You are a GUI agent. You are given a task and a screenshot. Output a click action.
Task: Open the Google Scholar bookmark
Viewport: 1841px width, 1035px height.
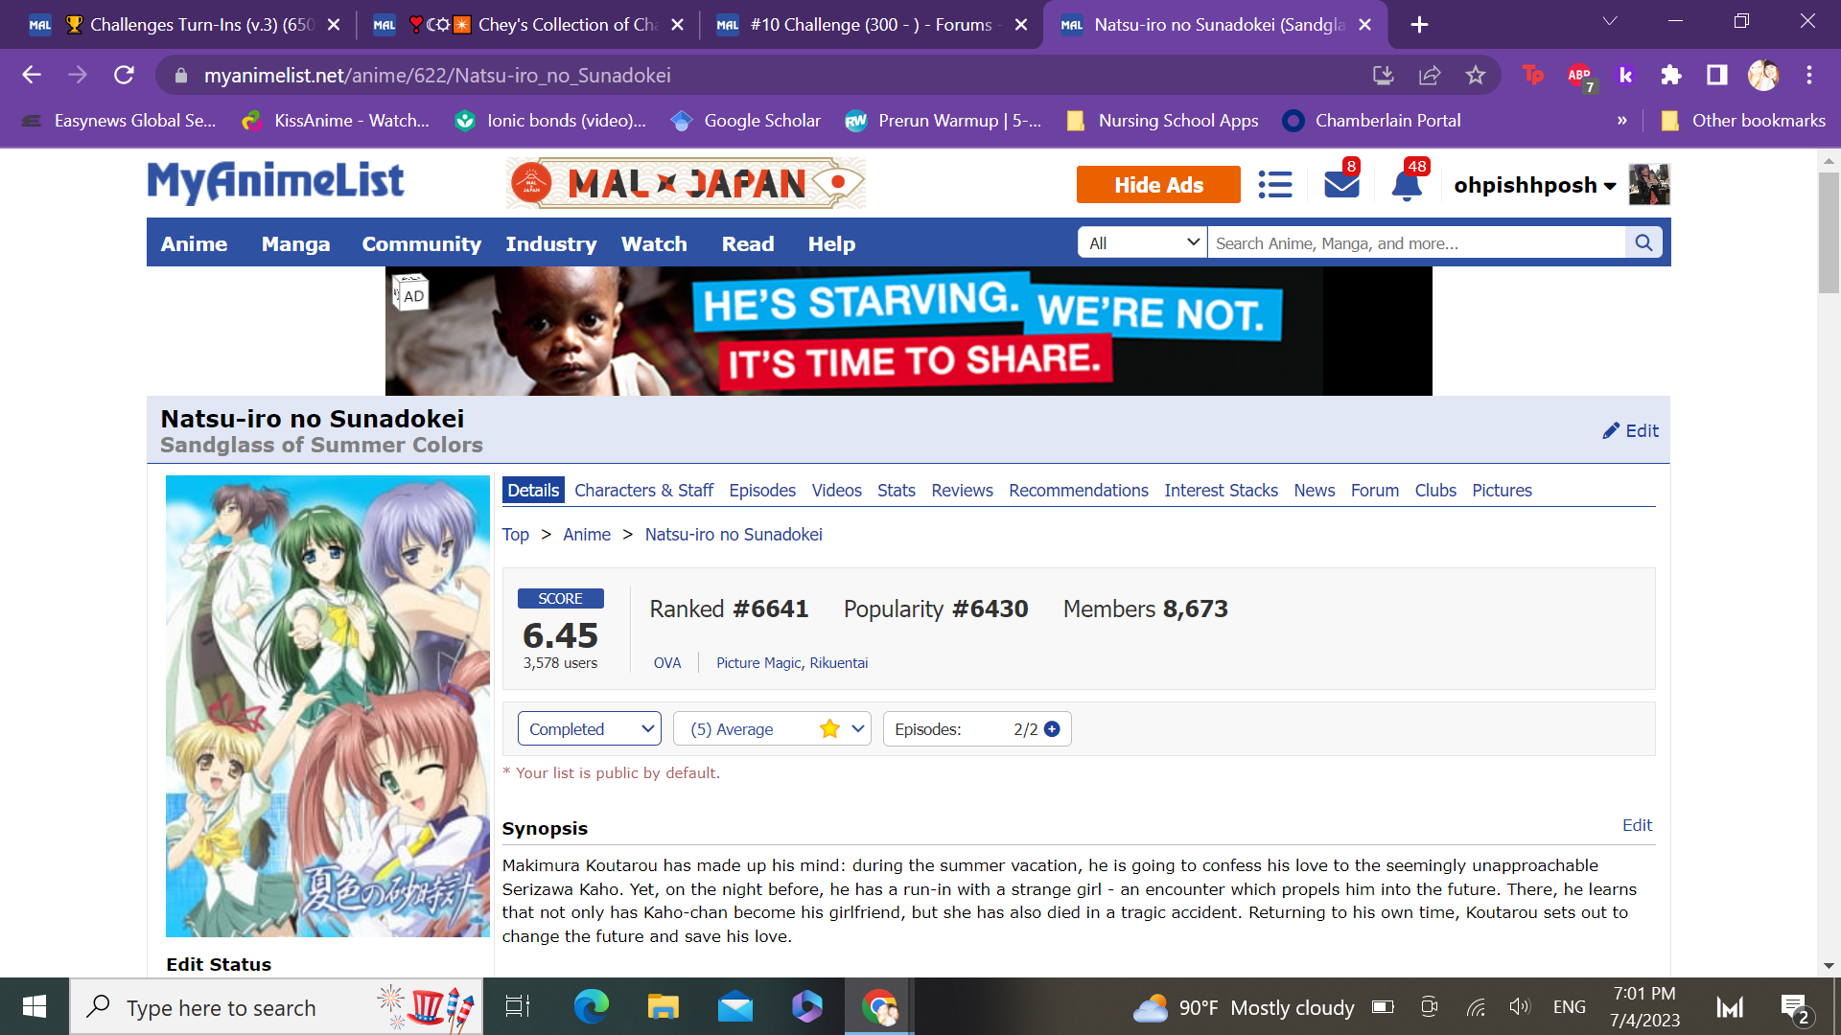[746, 121]
